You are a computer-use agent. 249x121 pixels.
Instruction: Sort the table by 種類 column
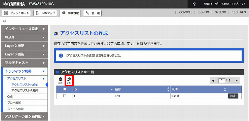(x=142, y=89)
